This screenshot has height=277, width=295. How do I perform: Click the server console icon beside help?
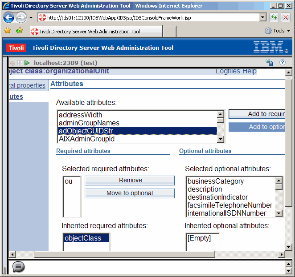(269, 63)
